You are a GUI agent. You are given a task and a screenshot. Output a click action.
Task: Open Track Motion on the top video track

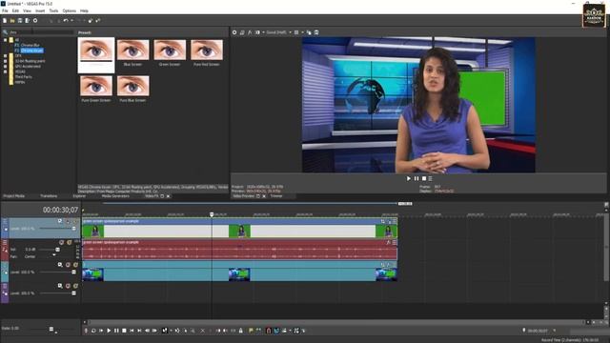[x=60, y=221]
